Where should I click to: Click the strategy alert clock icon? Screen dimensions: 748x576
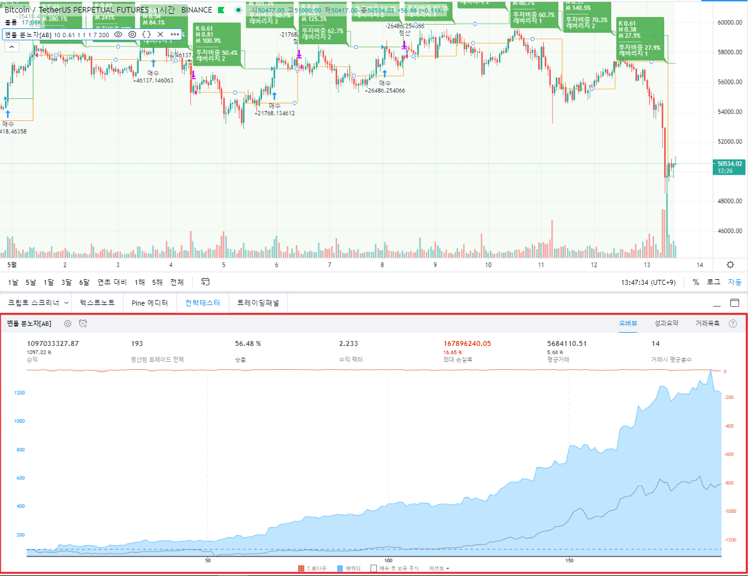click(x=83, y=323)
